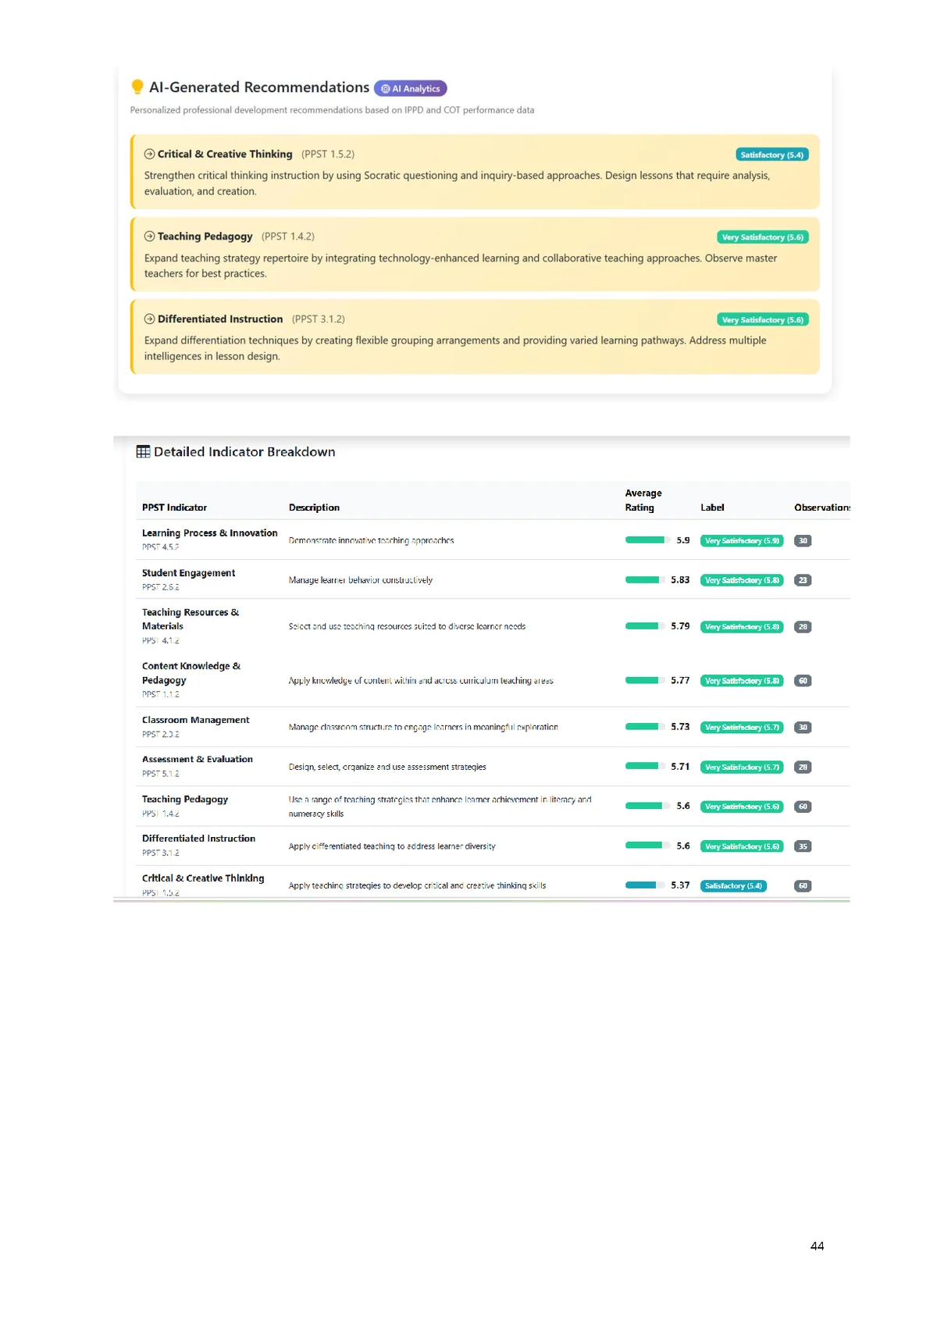Click the Description column header
The width and height of the screenshot is (937, 1325).
[314, 508]
